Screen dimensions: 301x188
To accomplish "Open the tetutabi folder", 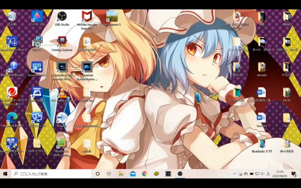I will 262,67.
